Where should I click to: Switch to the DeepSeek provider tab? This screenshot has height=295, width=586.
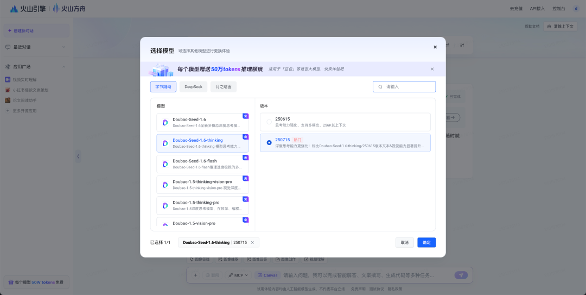[x=193, y=87]
